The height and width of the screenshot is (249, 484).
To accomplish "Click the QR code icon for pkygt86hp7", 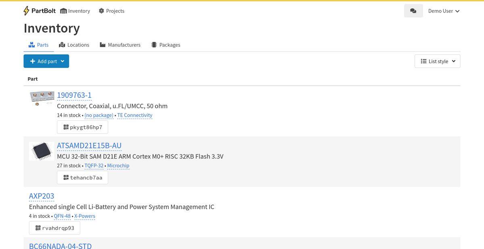I will (x=66, y=127).
